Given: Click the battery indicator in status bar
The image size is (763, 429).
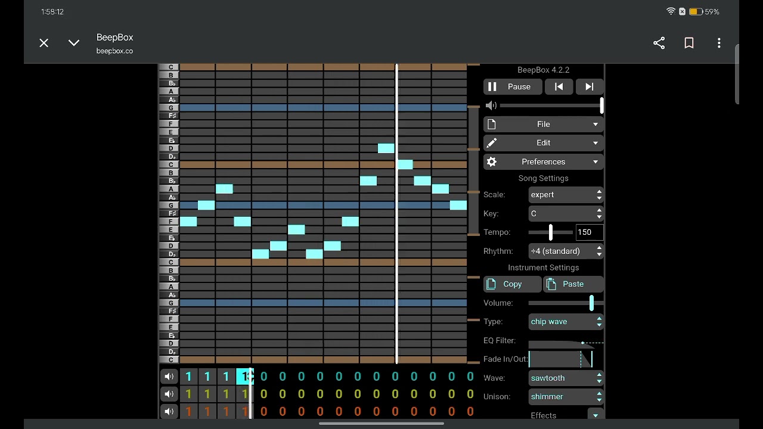Looking at the screenshot, I should coord(695,11).
